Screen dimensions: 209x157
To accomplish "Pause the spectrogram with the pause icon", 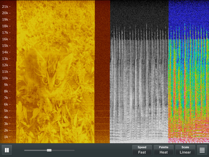I will click(x=7, y=150).
